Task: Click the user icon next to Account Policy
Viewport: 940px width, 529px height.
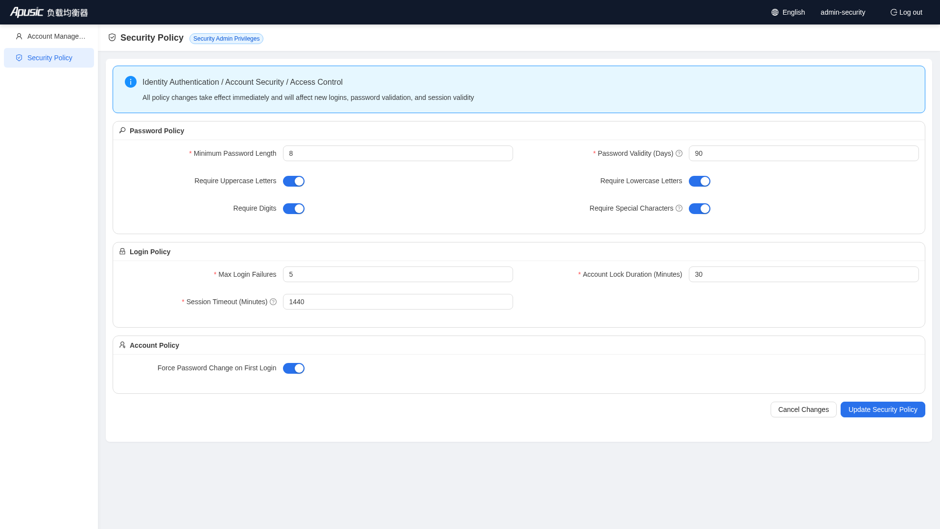Action: click(x=122, y=345)
